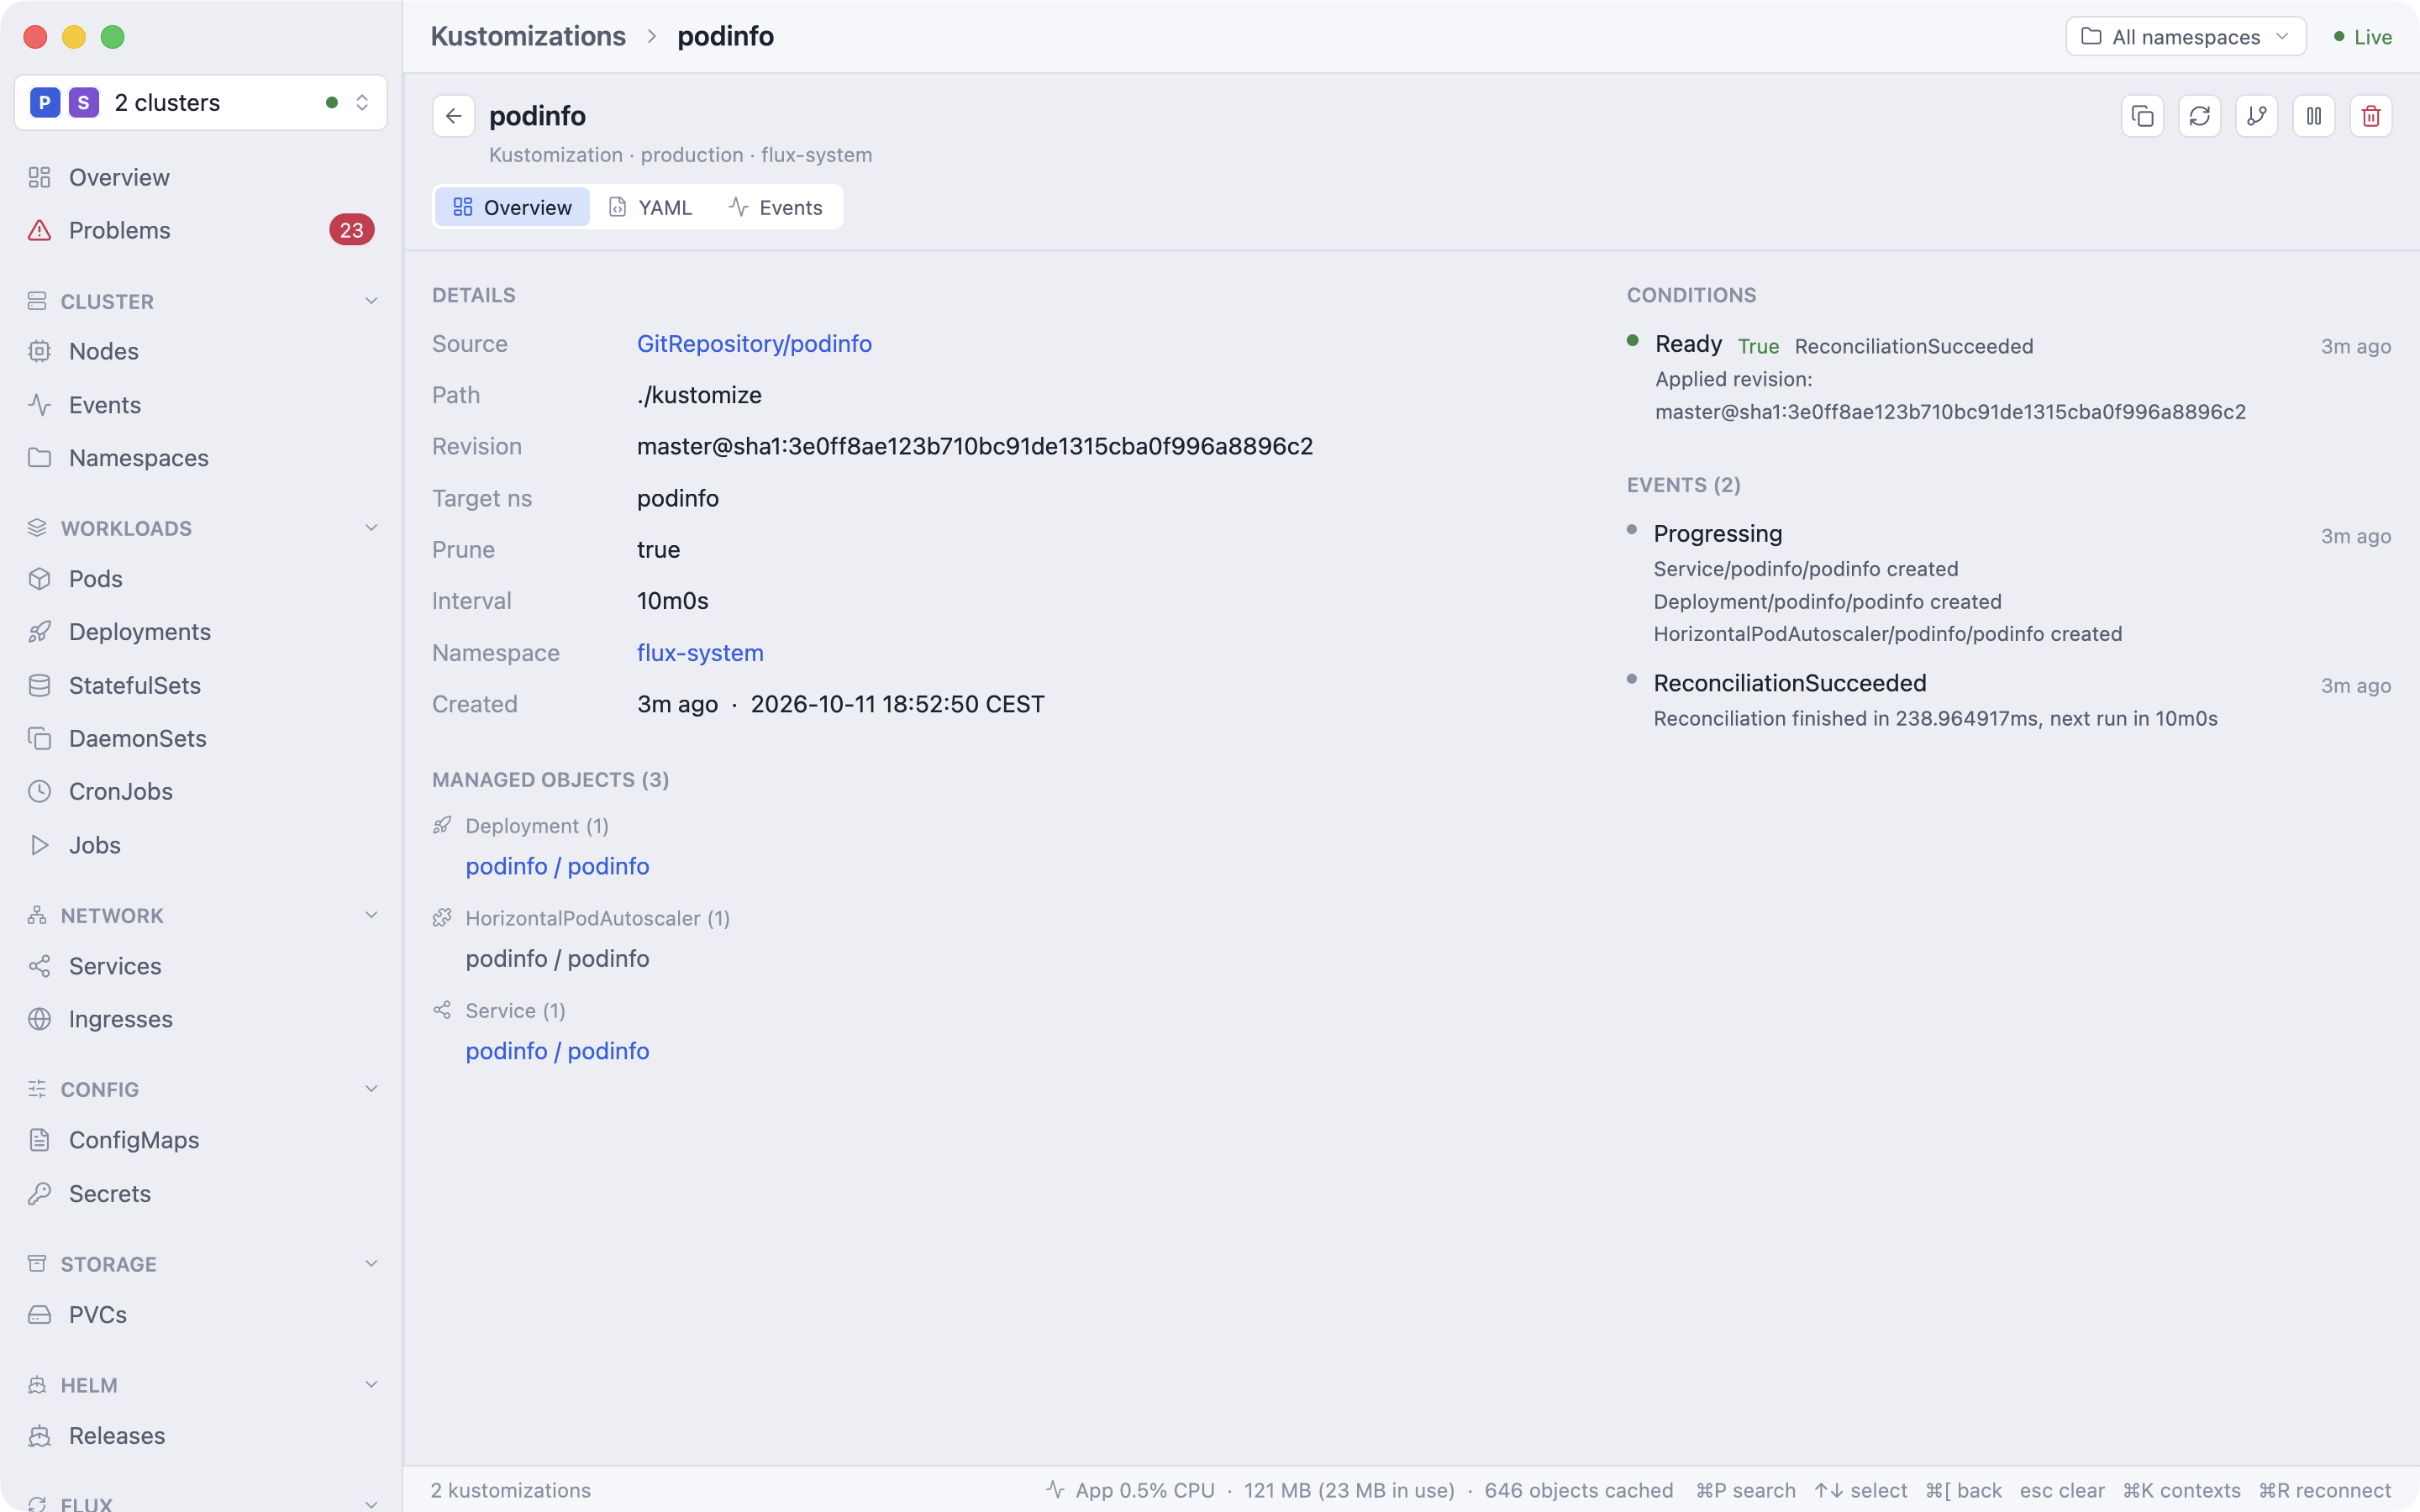Click the copy icon in podinfo header

coord(2142,116)
